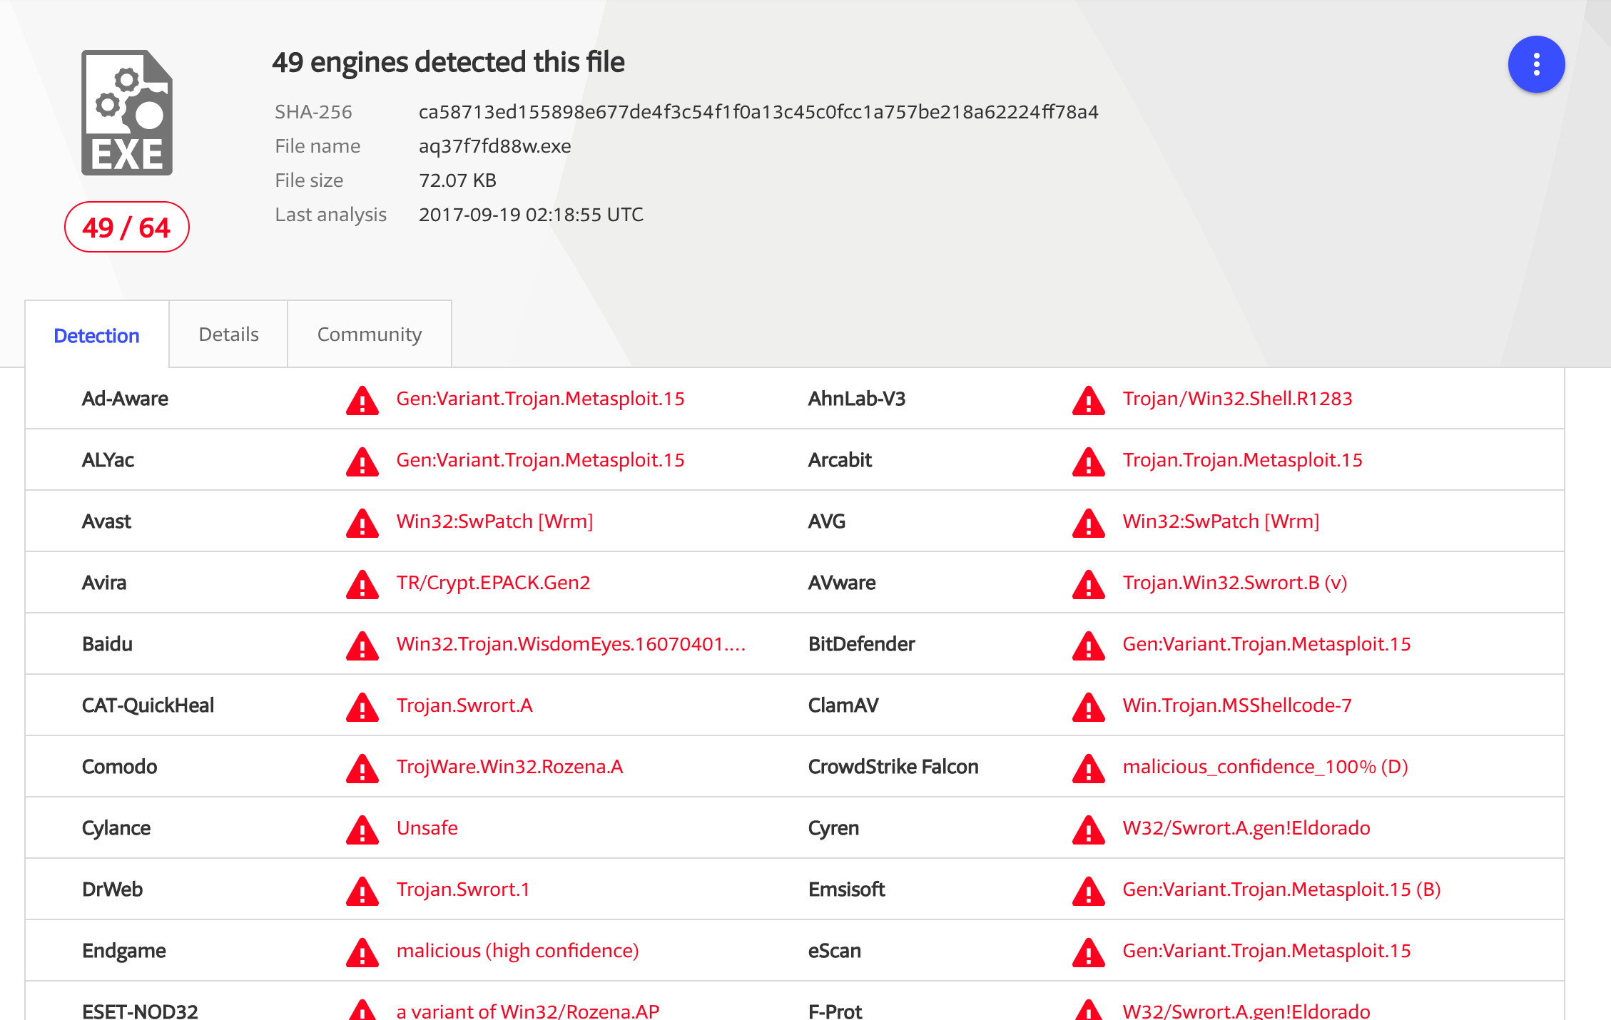Switch to the Community tab

coord(367,335)
